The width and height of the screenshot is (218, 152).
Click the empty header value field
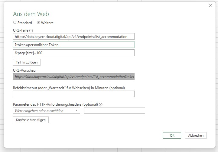[114, 111]
